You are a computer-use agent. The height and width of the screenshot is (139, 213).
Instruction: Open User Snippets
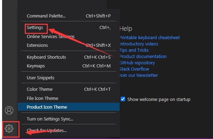click(69, 78)
